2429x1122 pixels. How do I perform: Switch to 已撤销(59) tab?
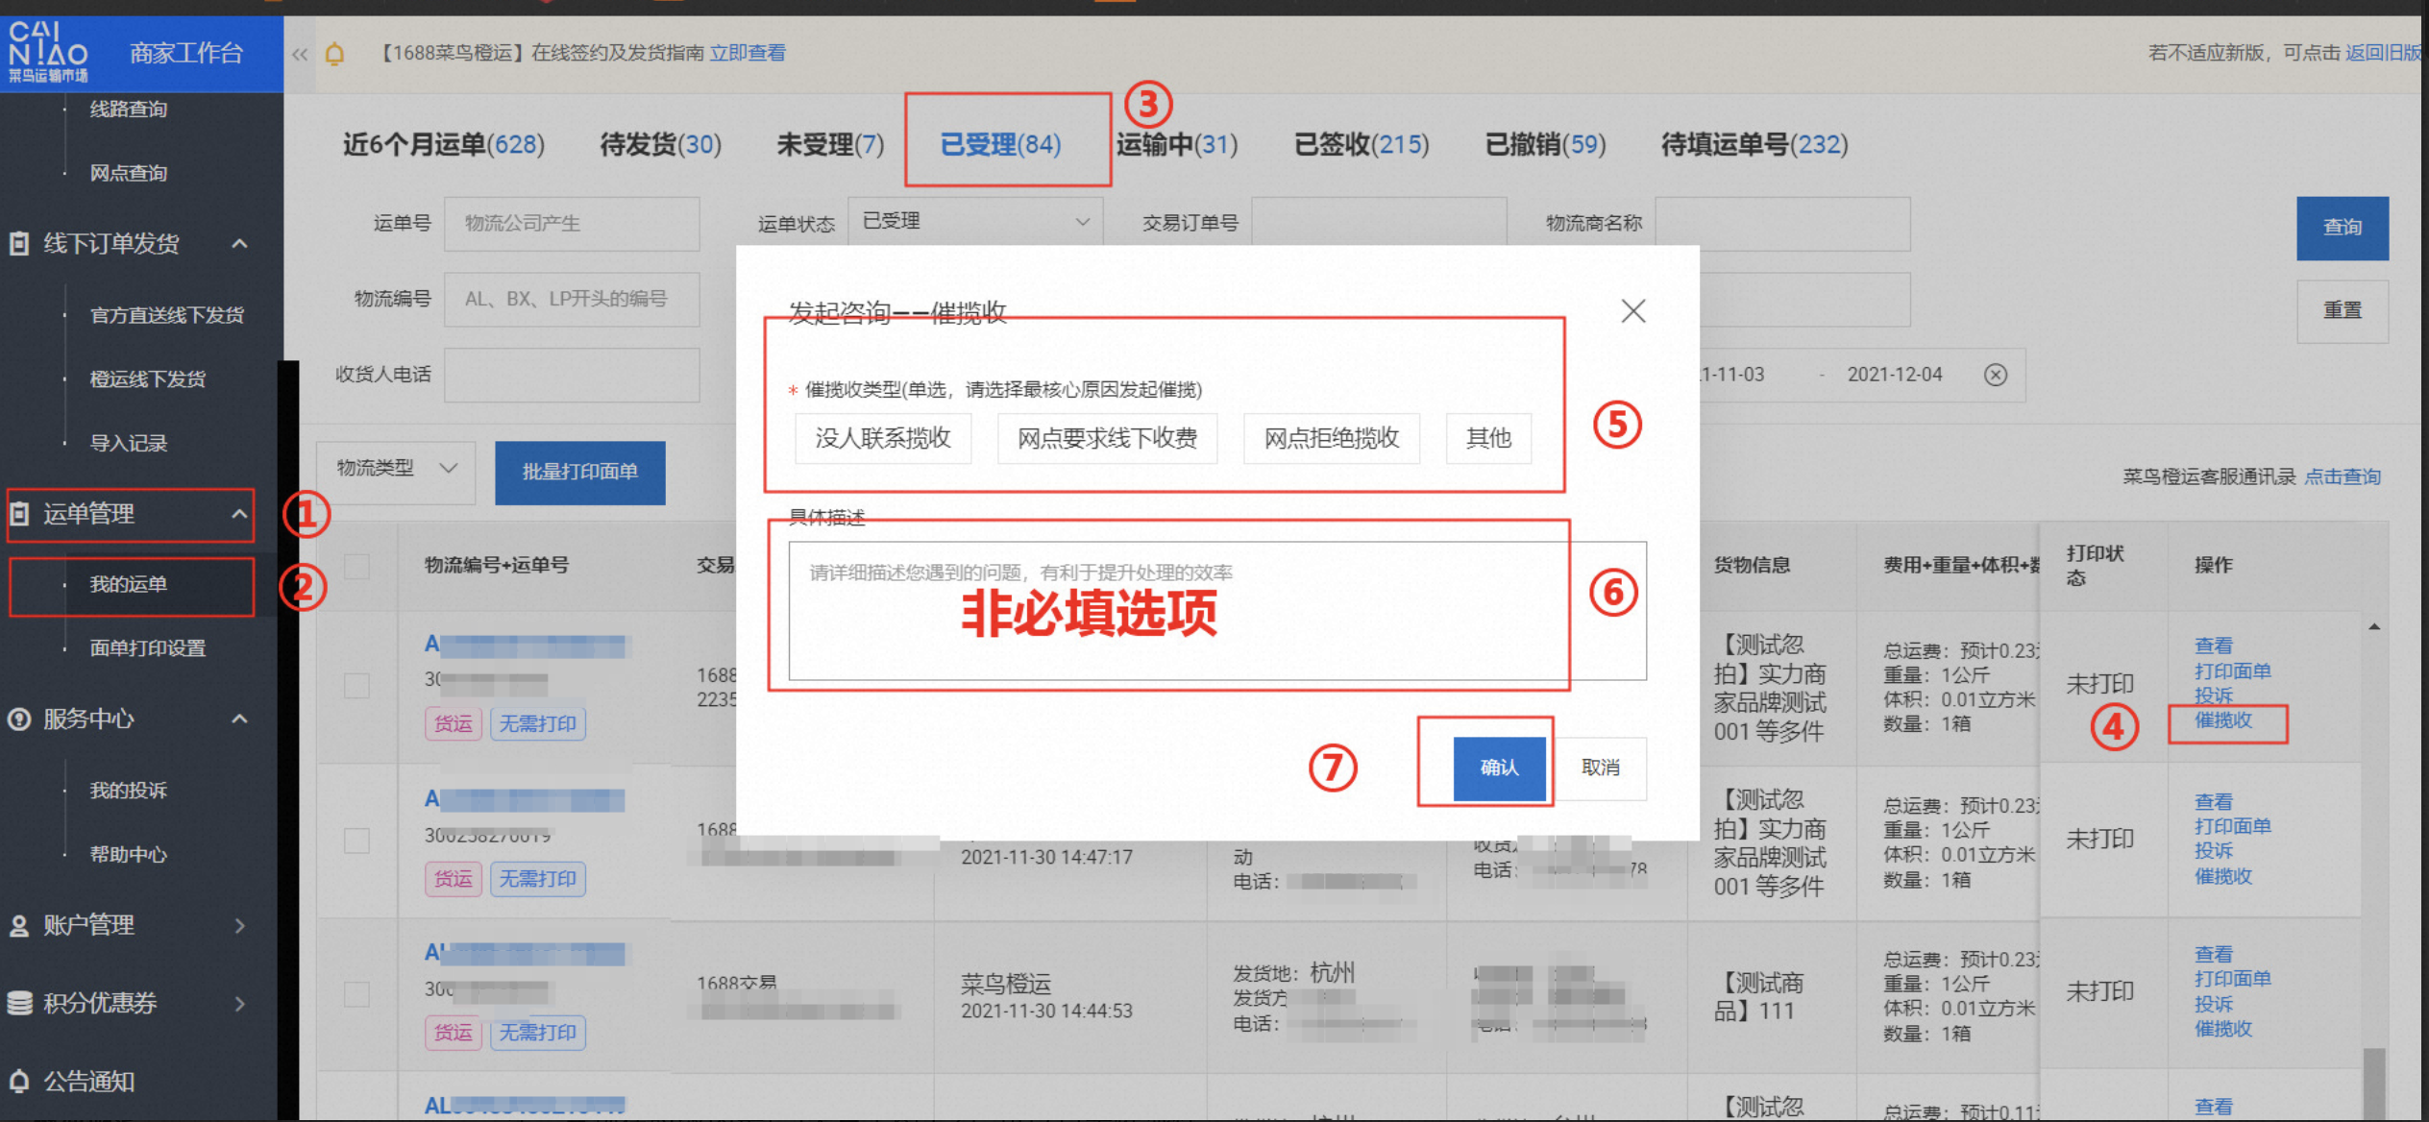click(1545, 145)
